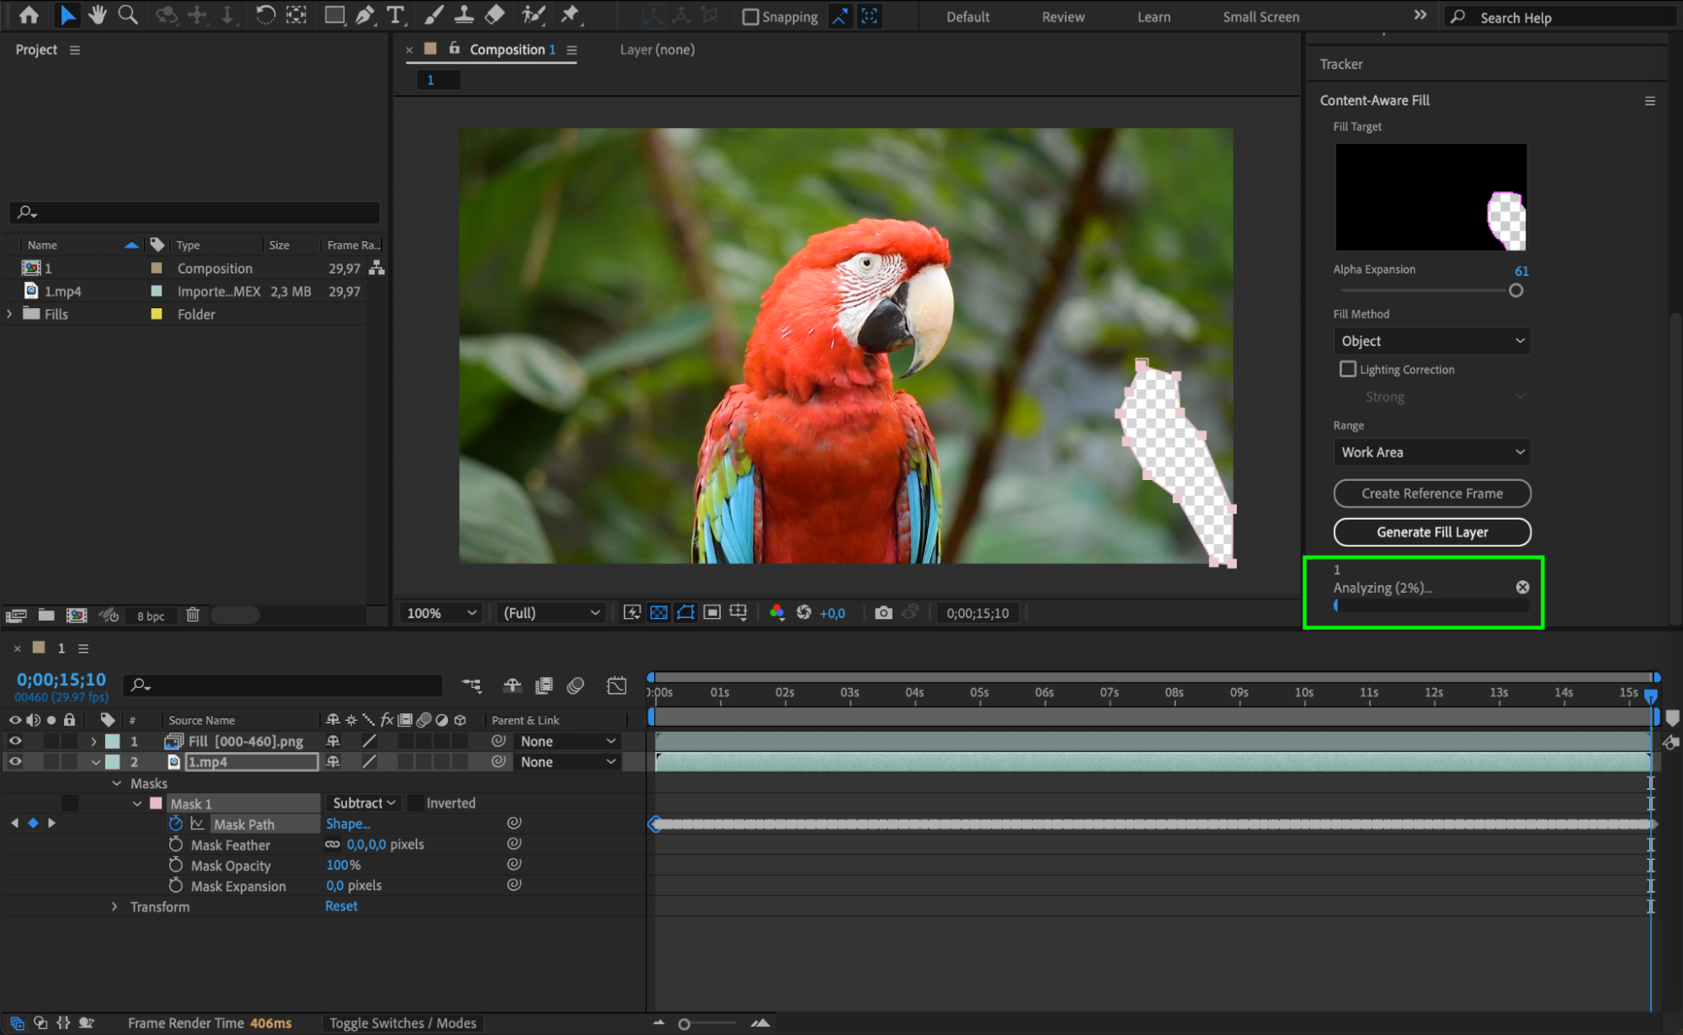
Task: Click the snapshot camera icon
Action: pyautogui.click(x=882, y=613)
